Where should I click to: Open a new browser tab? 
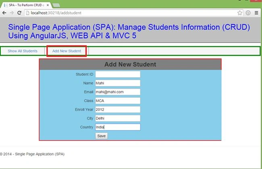[56, 5]
